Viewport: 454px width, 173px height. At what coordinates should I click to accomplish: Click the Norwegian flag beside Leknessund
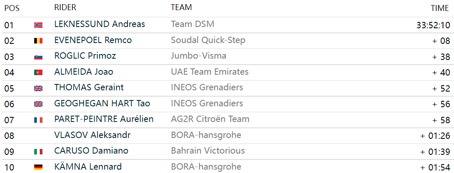(x=38, y=25)
